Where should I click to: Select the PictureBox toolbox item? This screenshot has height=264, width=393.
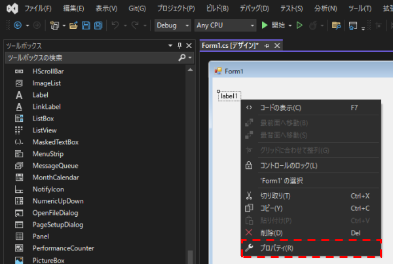point(48,260)
